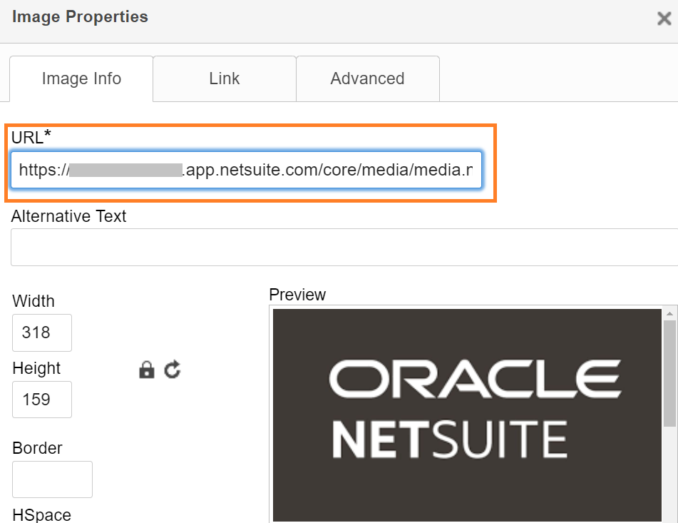Click the Oracle NetSuite preview image
This screenshot has width=678, height=523.
pyautogui.click(x=467, y=415)
